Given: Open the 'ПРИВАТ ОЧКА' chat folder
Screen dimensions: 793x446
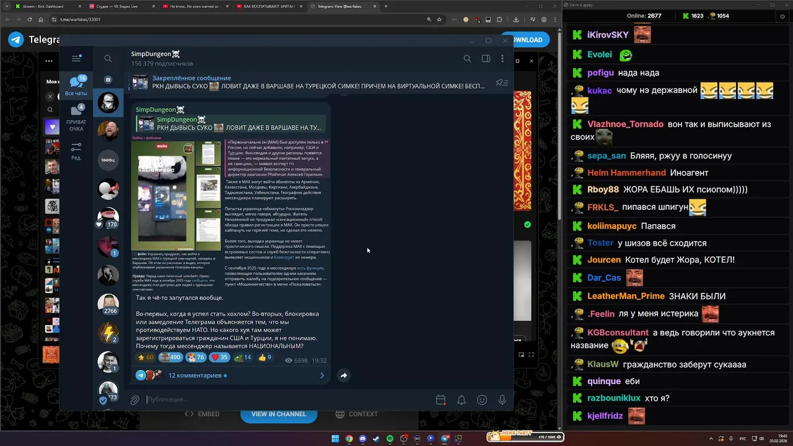Looking at the screenshot, I should pyautogui.click(x=76, y=118).
